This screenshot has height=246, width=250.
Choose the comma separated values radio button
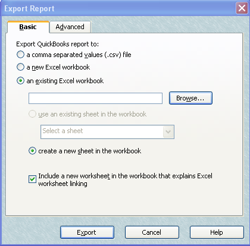pos(20,55)
